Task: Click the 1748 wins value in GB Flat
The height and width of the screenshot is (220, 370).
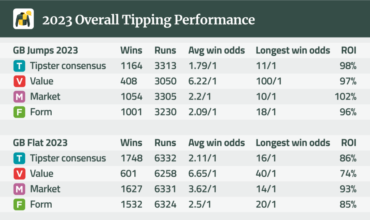Action: click(132, 158)
